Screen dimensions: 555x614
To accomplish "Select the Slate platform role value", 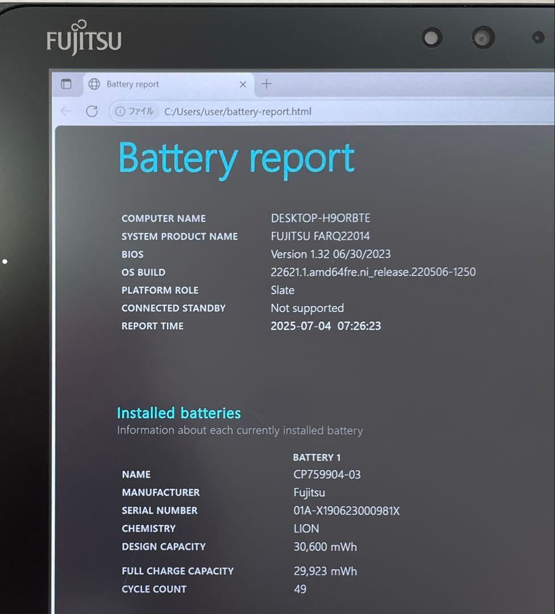I will pos(283,290).
